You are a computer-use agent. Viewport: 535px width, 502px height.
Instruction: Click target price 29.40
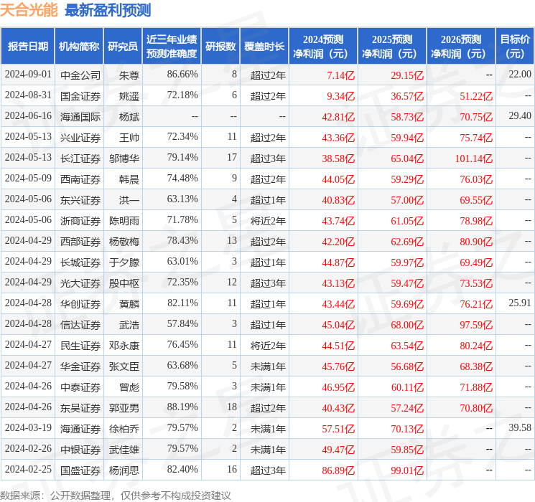[520, 116]
